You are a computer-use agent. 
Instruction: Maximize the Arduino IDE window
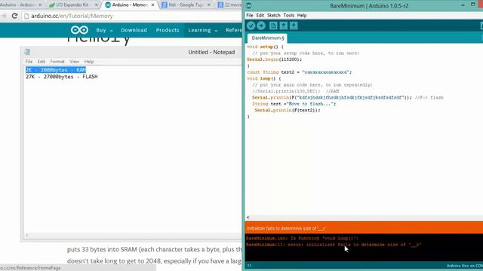click(473, 5)
